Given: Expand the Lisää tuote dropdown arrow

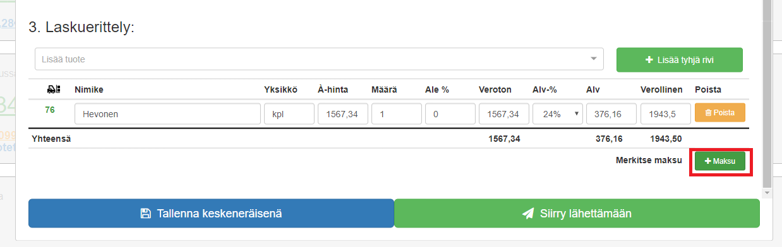Looking at the screenshot, I should (593, 59).
